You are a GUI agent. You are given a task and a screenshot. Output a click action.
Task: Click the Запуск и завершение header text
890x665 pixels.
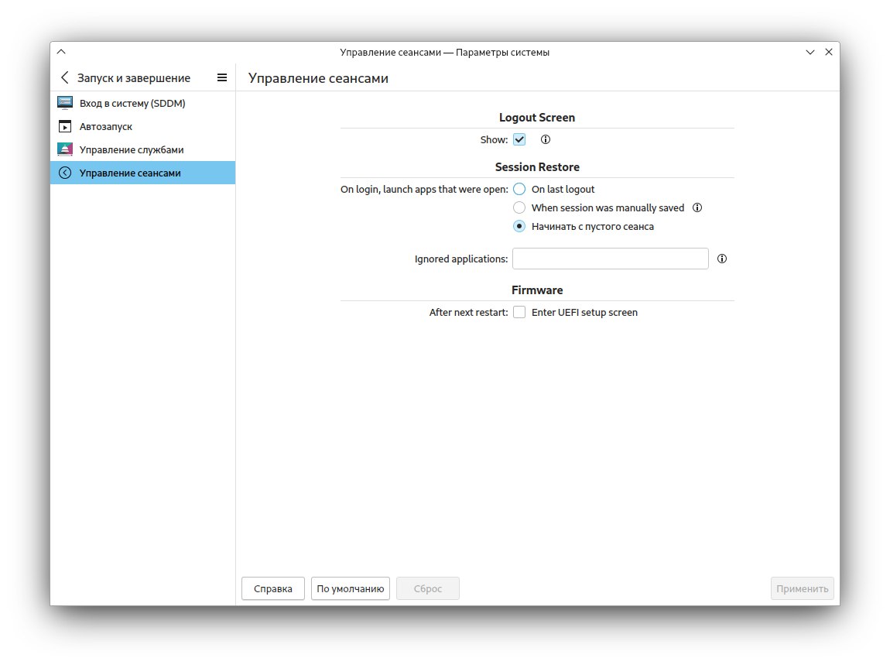(134, 77)
